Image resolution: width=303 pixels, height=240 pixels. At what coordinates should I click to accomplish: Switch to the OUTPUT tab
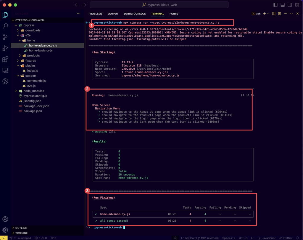pos(113,14)
